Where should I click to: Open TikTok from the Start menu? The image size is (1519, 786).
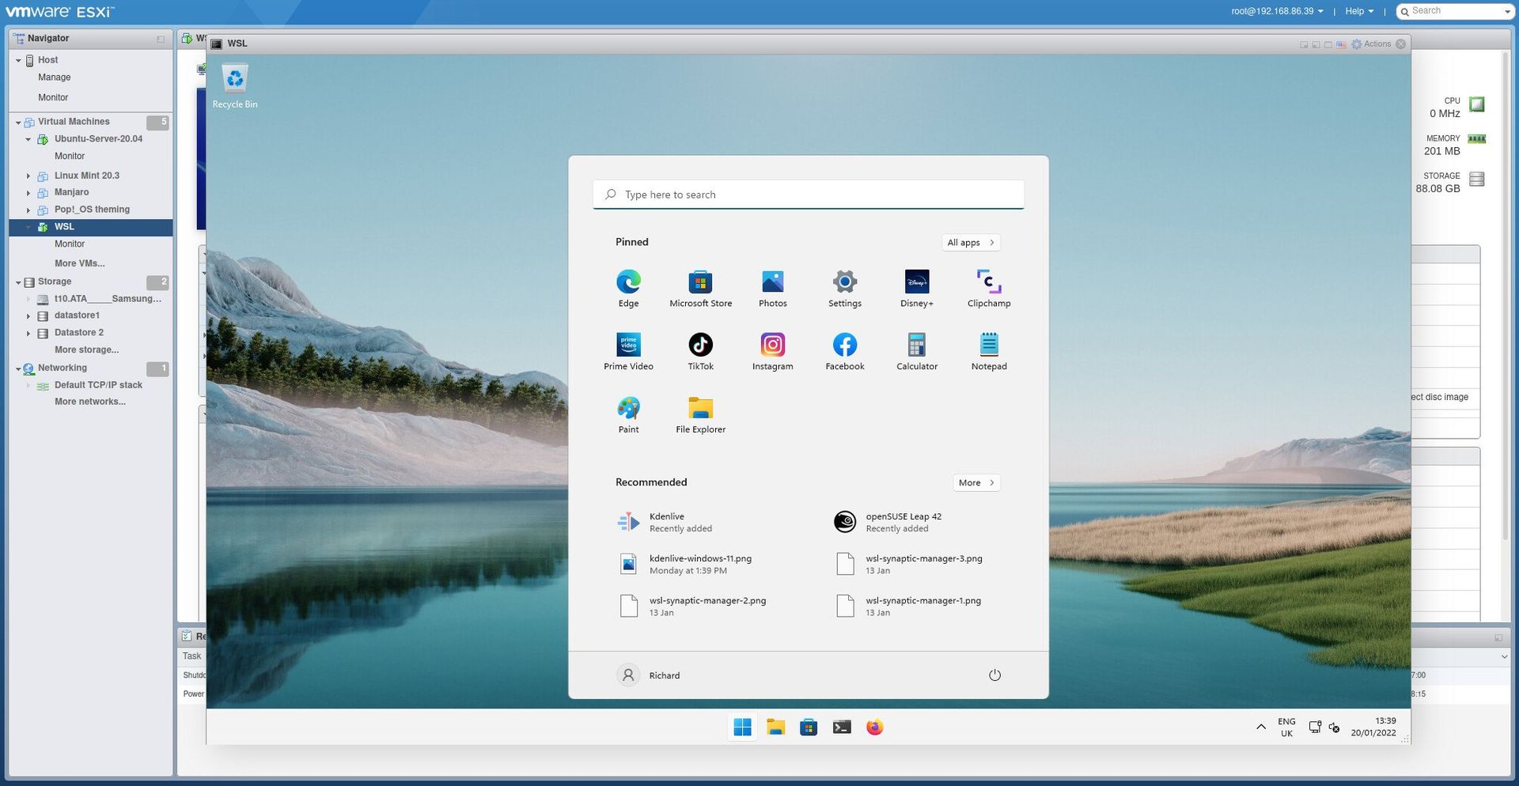tap(700, 350)
